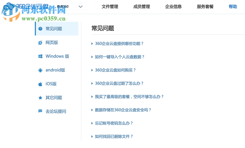Viewport: 245px width, 148px height.
Task: Expand question 360企业云盘提供哪些功能？
Action: point(119,44)
